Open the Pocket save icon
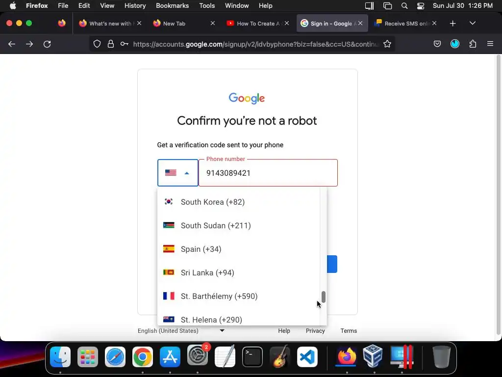 tap(437, 44)
